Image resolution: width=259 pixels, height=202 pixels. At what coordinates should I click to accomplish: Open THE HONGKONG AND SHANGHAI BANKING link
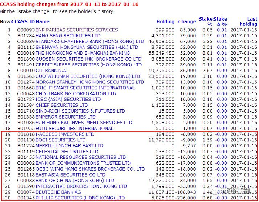coord(83,53)
